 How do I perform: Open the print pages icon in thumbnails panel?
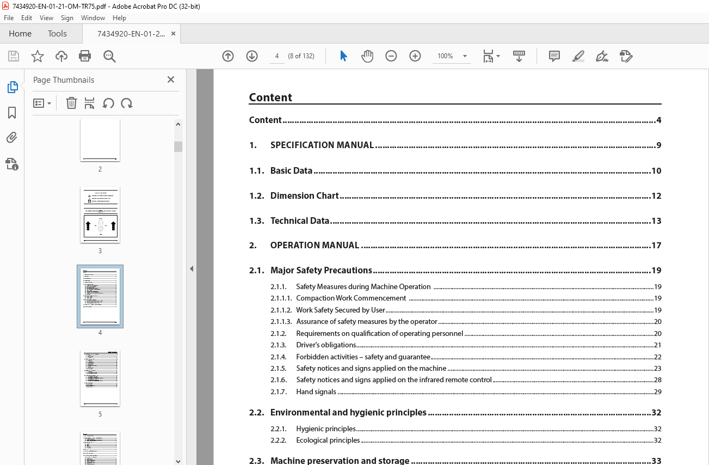click(90, 103)
